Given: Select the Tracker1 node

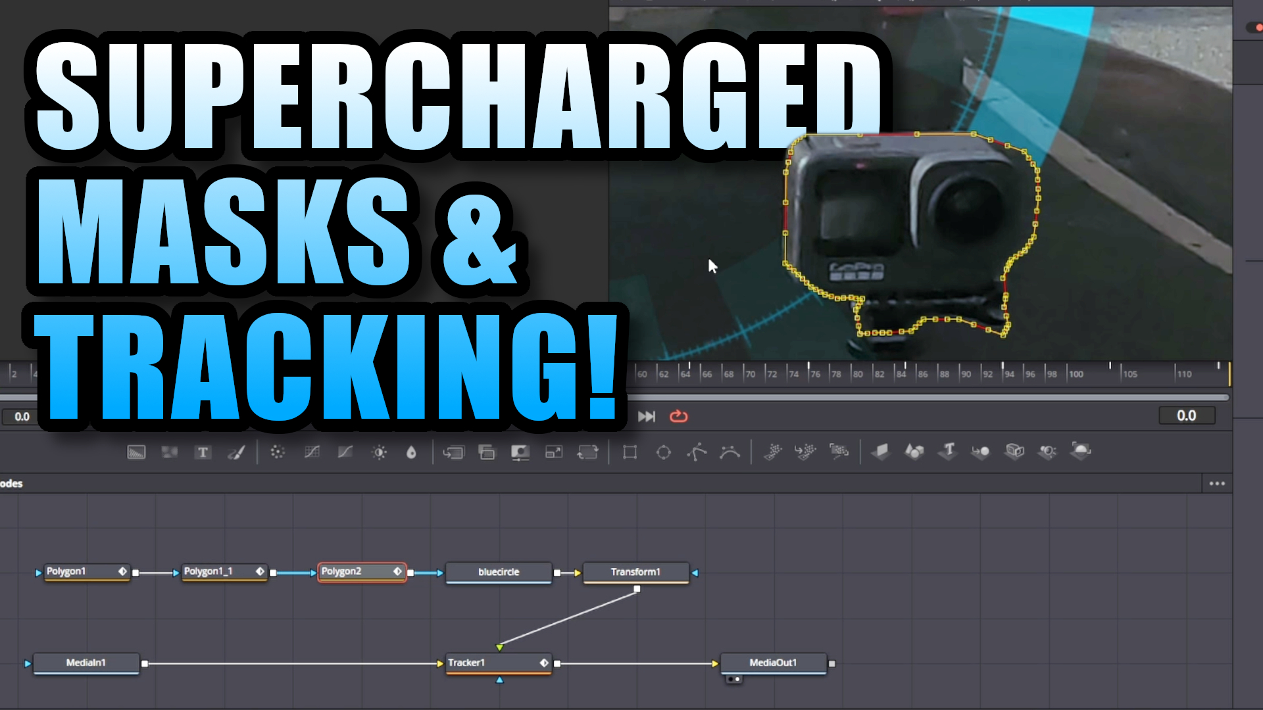Looking at the screenshot, I should coord(499,663).
